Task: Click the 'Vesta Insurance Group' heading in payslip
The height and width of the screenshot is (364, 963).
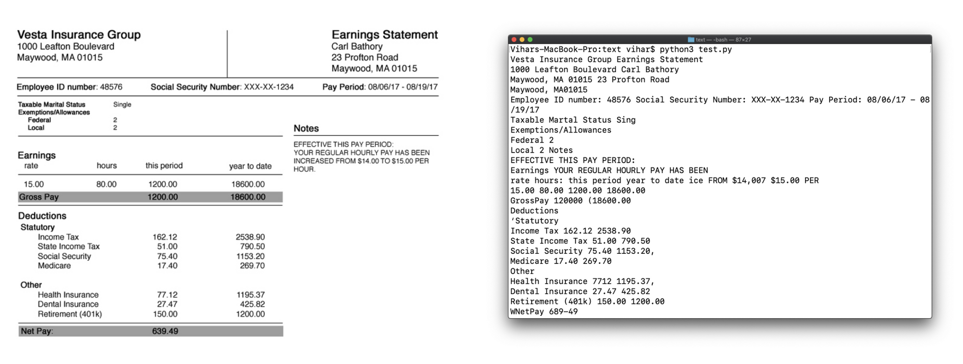Action: [79, 35]
